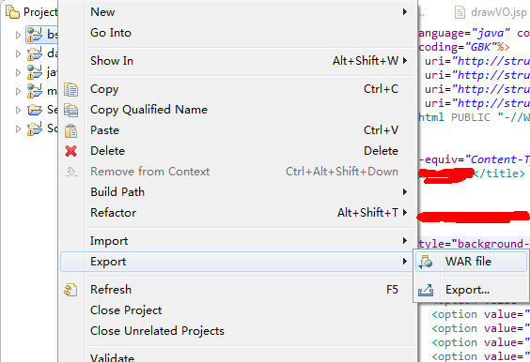Image resolution: width=530 pixels, height=362 pixels.
Task: Expand the 'Se' folder tree node
Action: pyautogui.click(x=18, y=110)
